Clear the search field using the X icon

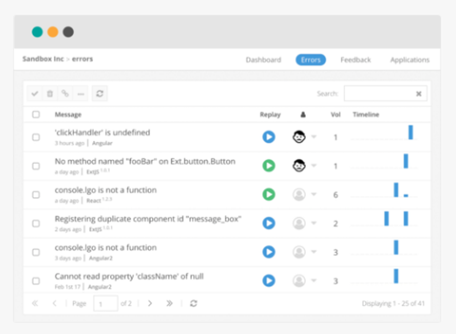click(x=419, y=93)
